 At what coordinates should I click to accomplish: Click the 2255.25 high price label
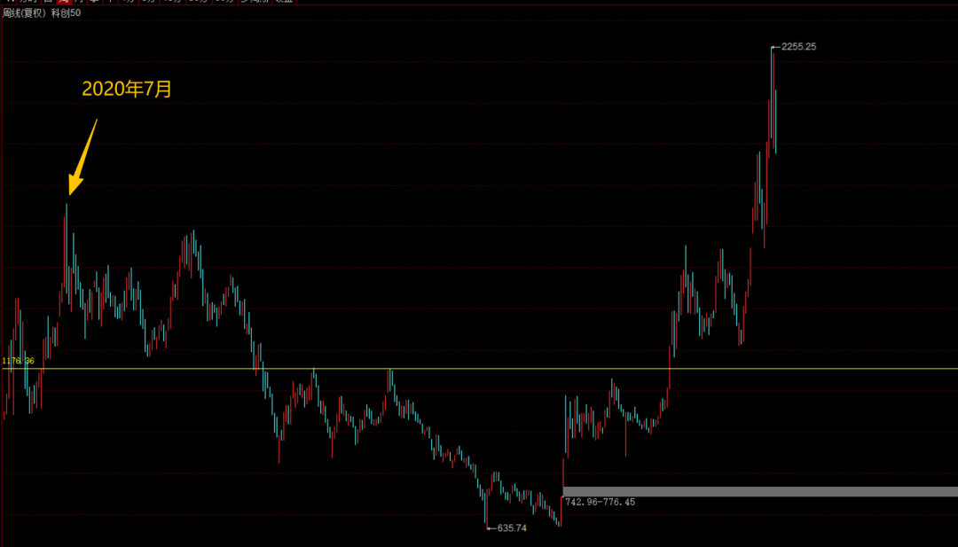pos(798,46)
